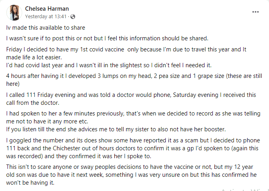Select the sentence 'I wasn't sure if to post this'

coord(107,38)
